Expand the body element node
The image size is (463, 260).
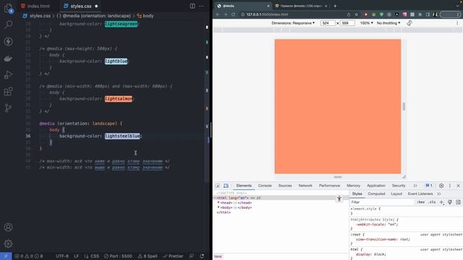click(x=218, y=207)
